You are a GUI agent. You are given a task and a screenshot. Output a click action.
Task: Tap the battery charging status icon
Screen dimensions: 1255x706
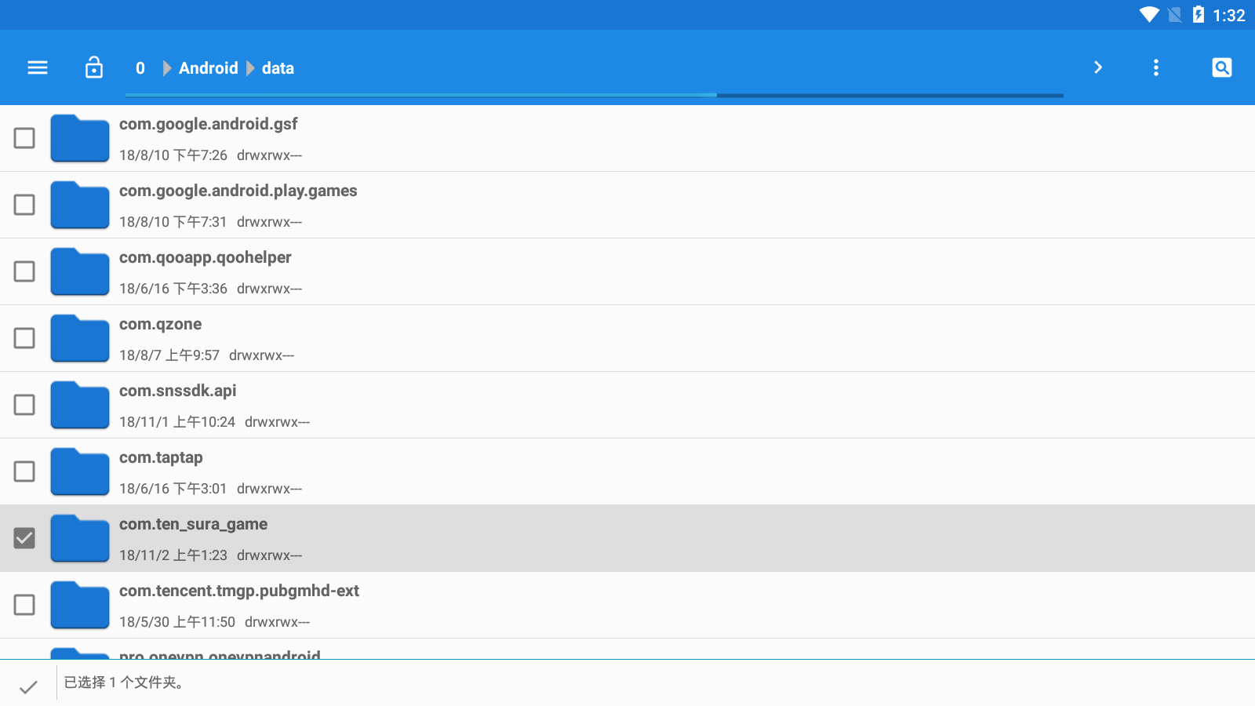tap(1199, 15)
